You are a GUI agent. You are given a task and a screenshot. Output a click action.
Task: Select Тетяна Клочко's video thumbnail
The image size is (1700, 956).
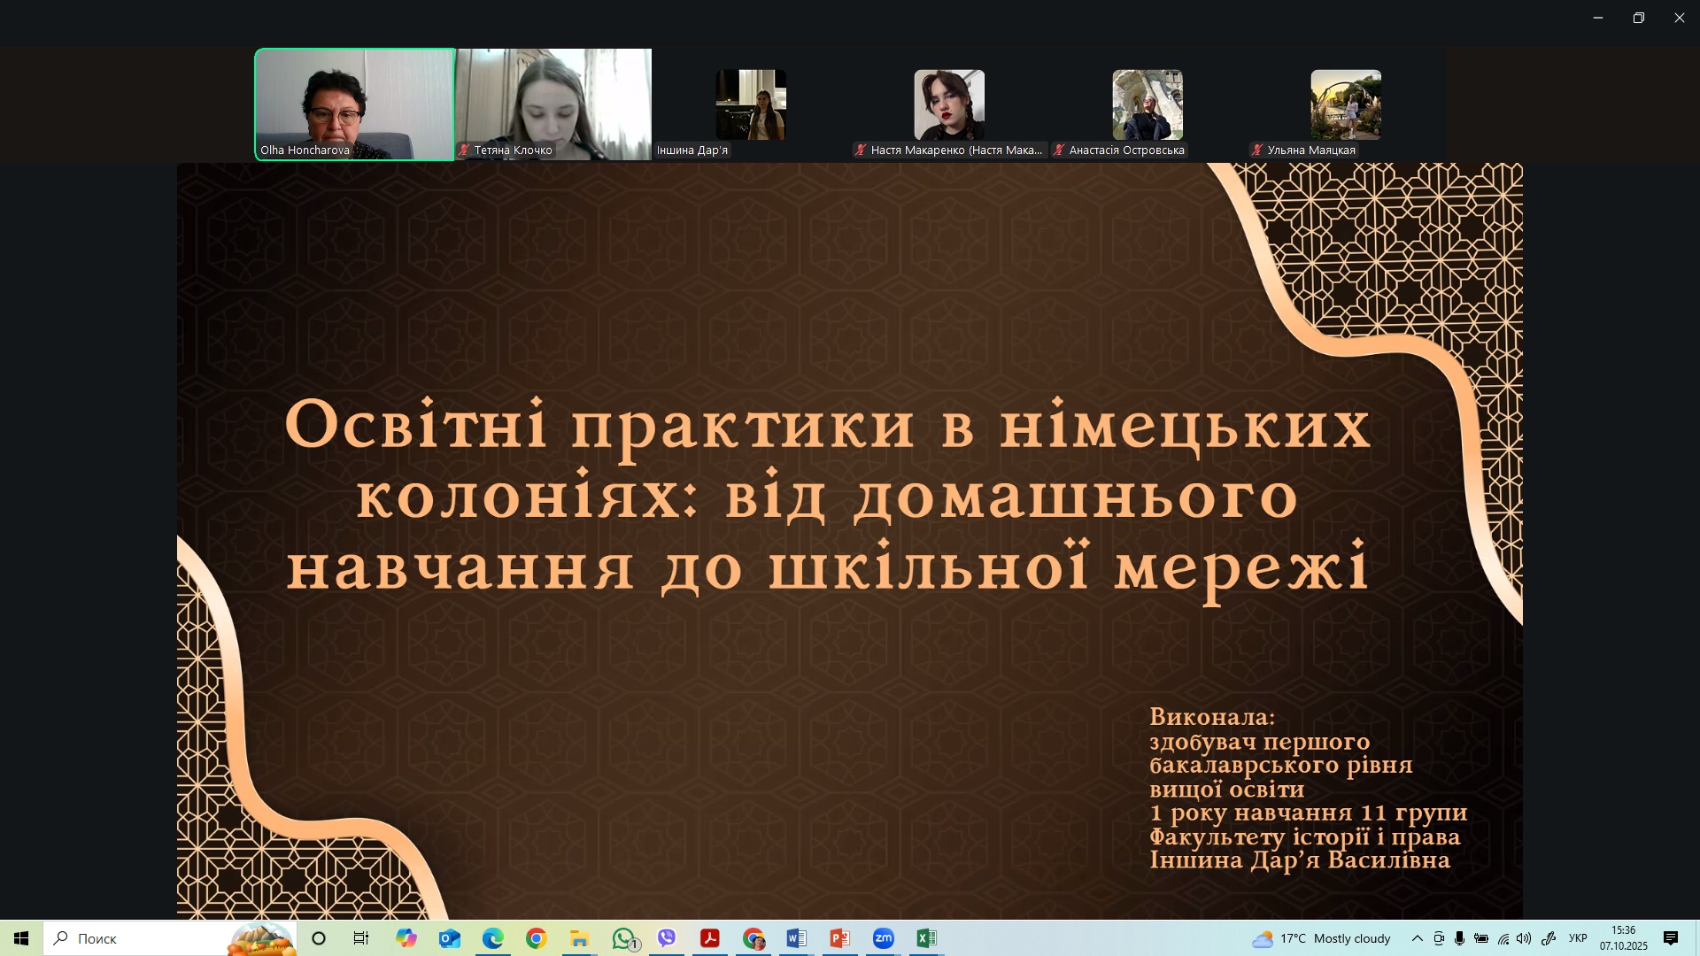click(554, 104)
